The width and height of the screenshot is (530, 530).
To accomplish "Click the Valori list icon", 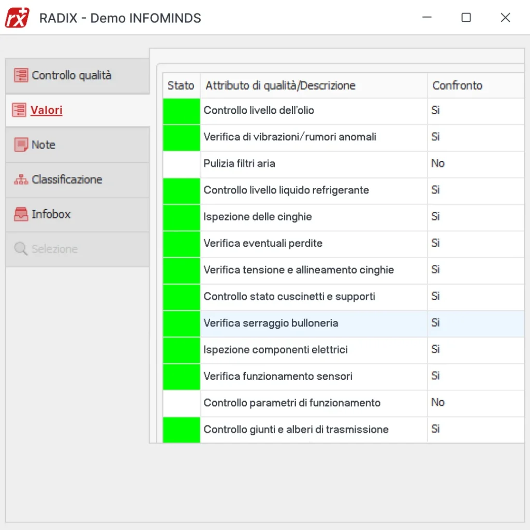I will pos(21,110).
